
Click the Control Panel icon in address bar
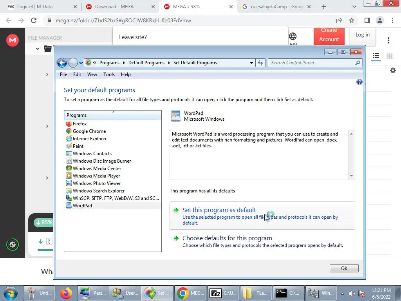point(88,63)
